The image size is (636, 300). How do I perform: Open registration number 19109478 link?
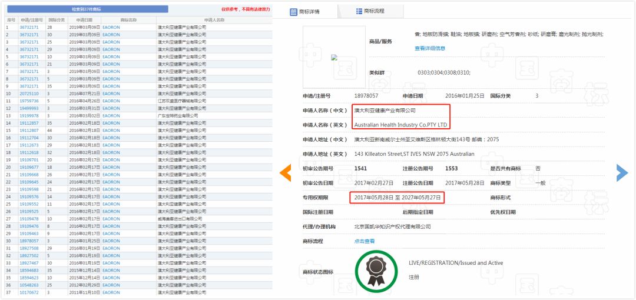click(29, 219)
